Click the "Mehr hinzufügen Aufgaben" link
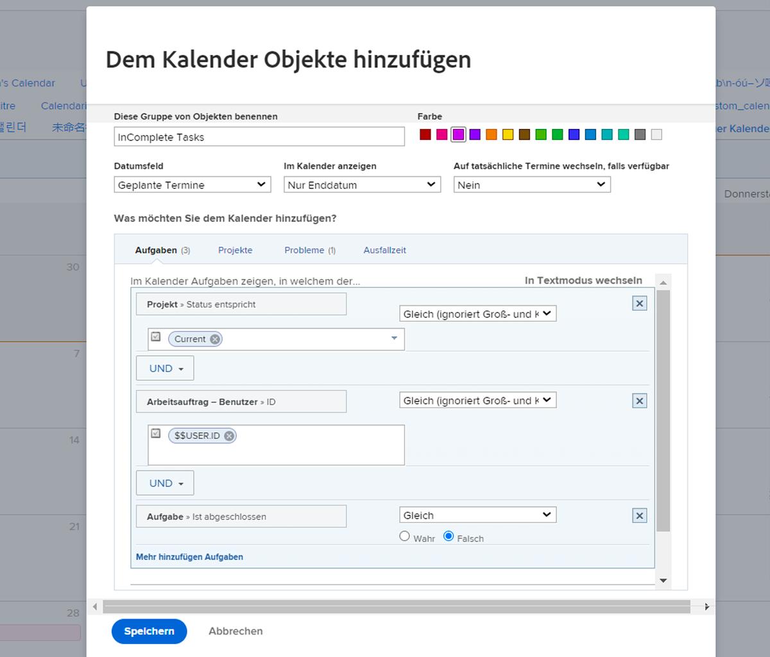 [x=189, y=556]
